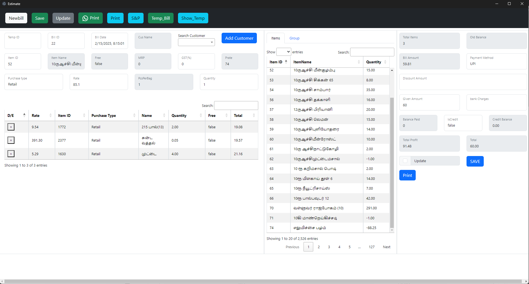Enable the Update checkbox near SAVE
The image size is (529, 284).
pos(405,161)
